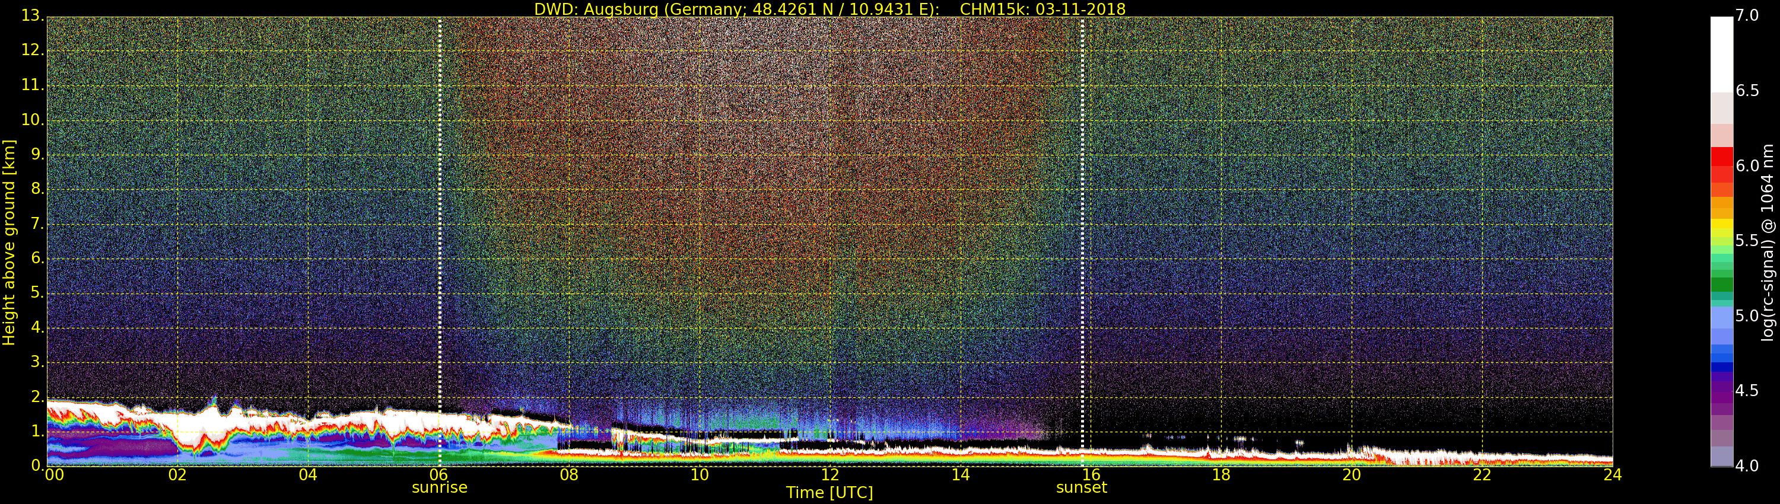The width and height of the screenshot is (1780, 504).
Task: Click time-axis tick label '06'
Action: [439, 474]
